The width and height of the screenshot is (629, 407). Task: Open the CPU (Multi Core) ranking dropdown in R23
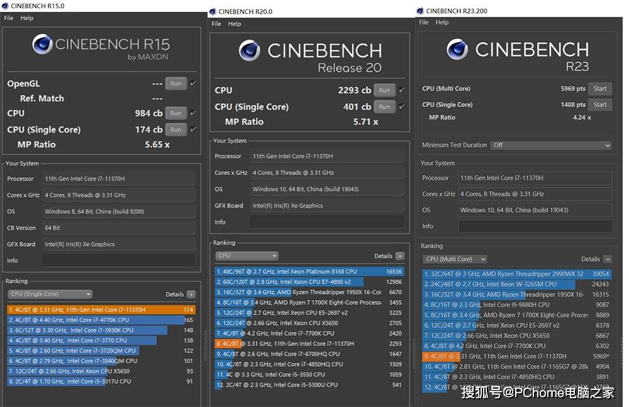(x=455, y=259)
